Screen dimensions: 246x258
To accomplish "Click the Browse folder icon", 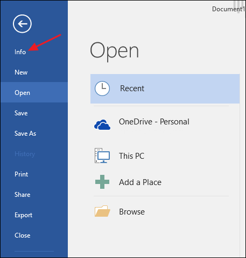I will point(102,211).
